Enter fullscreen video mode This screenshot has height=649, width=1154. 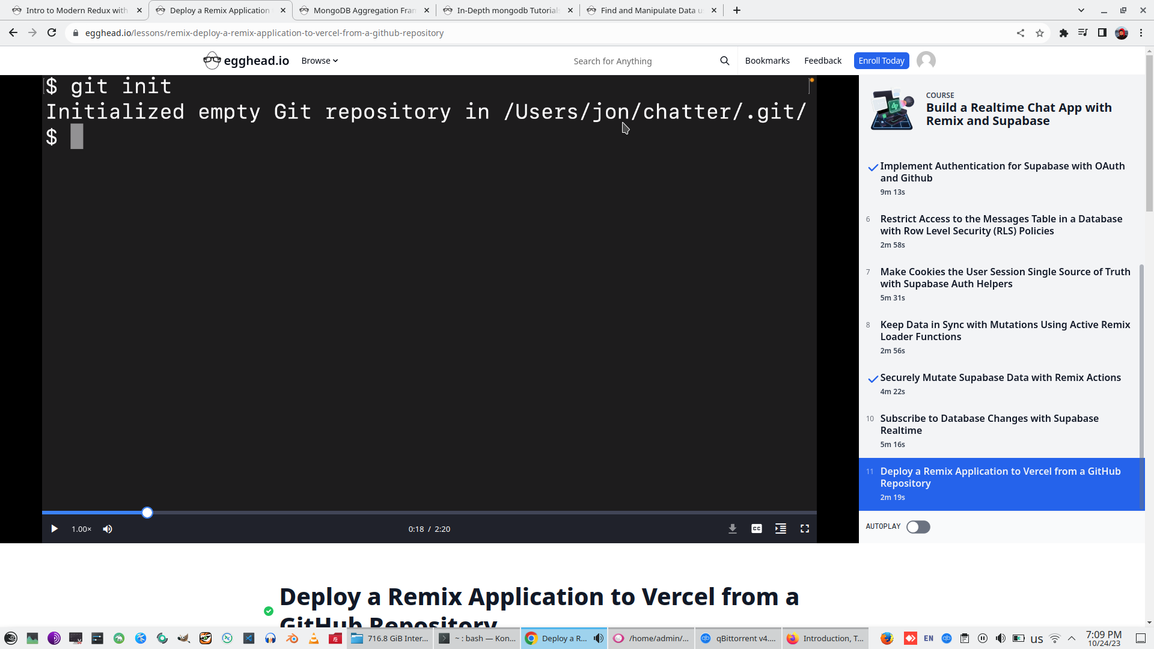coord(804,529)
